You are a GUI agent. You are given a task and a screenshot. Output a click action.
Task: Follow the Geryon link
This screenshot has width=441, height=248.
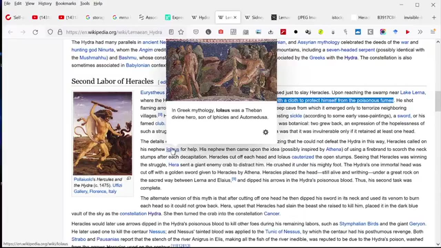pos(417,224)
